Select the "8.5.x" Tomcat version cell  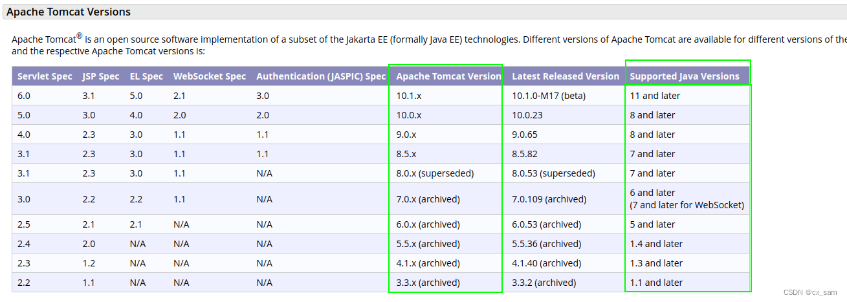(406, 154)
